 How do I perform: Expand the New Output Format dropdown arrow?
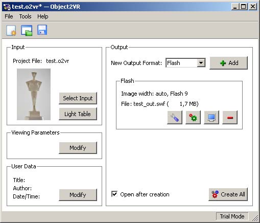(201, 63)
